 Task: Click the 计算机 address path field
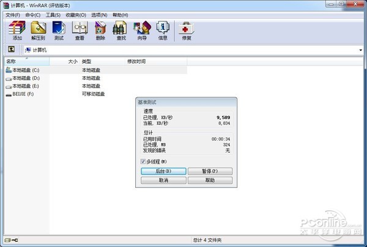tap(191, 50)
